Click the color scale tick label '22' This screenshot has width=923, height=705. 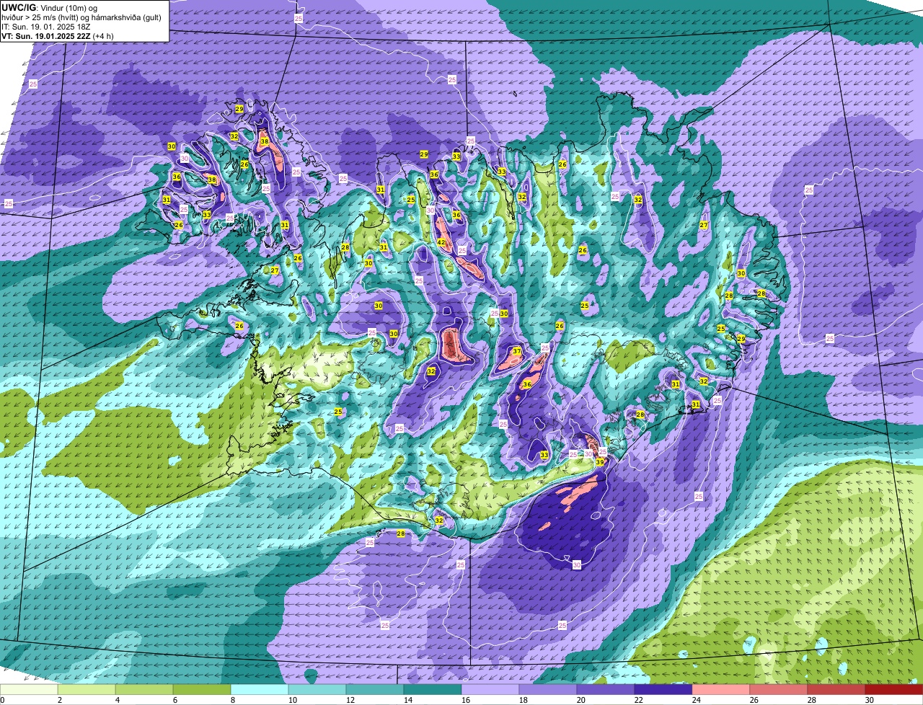(x=638, y=700)
